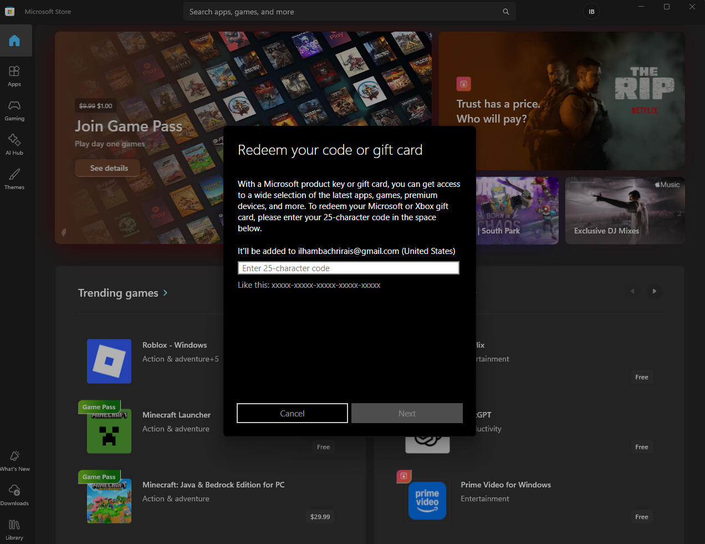
Task: Click the Search apps, games, and more box
Action: [350, 12]
